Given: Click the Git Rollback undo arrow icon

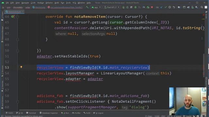Looking at the screenshot, I should [x=174, y=7].
